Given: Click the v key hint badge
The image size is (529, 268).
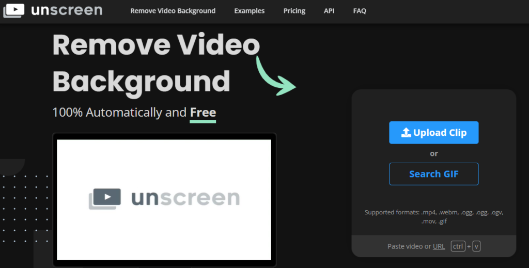Looking at the screenshot, I should [x=476, y=246].
